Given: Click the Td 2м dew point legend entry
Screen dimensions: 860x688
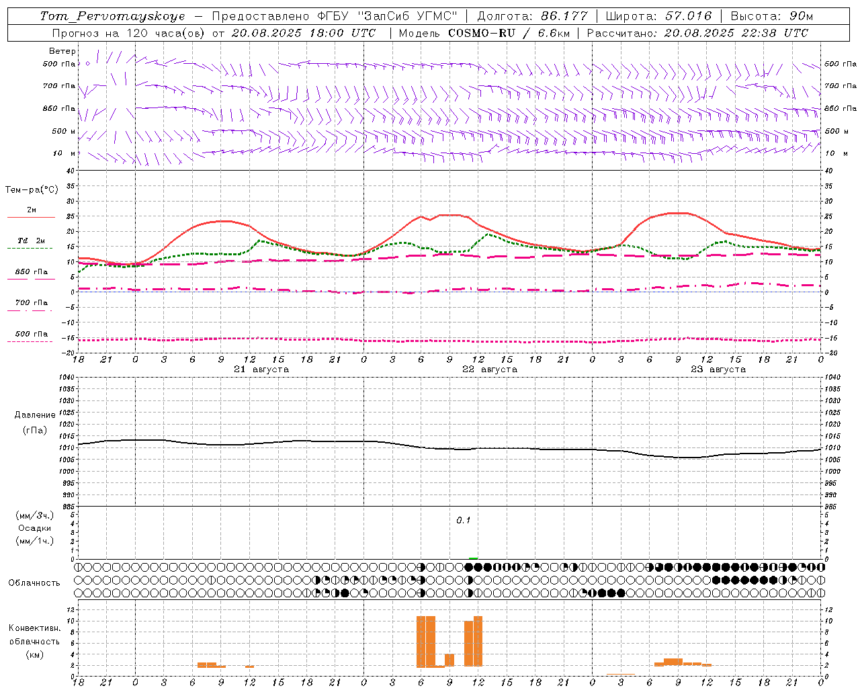Looking at the screenshot, I should click(x=31, y=241).
